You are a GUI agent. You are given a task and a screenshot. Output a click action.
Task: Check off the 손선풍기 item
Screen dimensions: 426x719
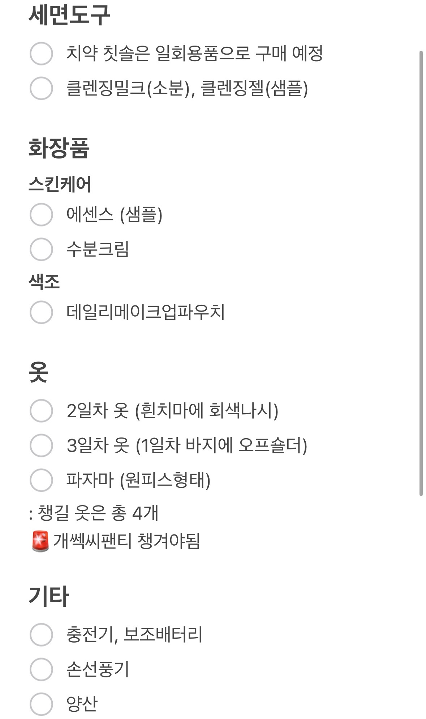point(41,669)
